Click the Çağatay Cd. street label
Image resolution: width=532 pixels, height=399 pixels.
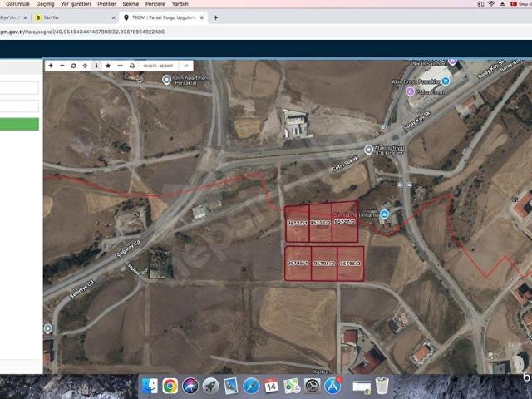coord(129,248)
